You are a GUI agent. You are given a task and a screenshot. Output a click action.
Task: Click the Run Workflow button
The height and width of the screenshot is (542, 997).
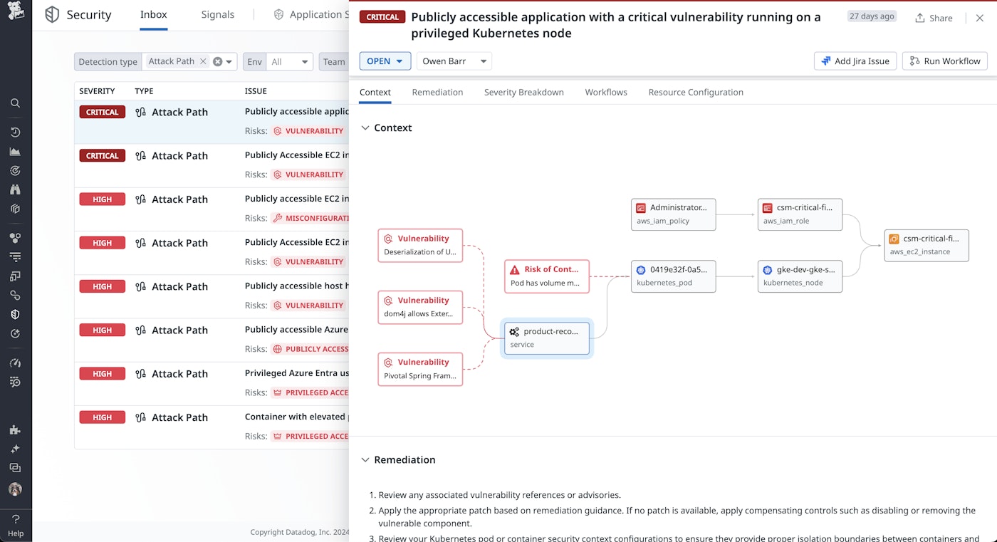coord(945,61)
